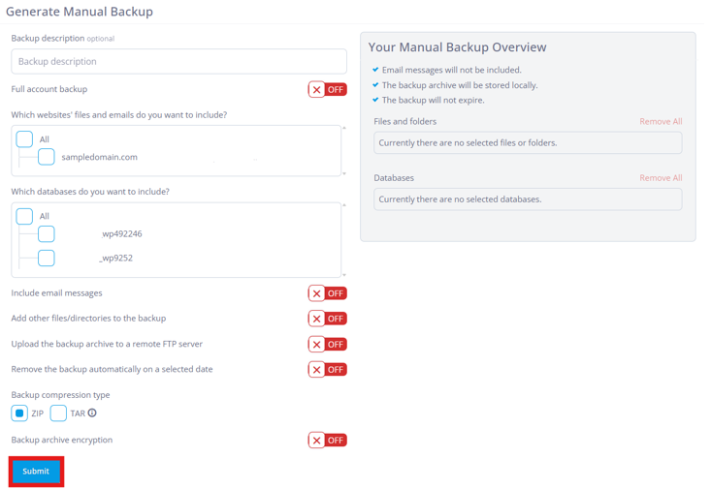Viewport: 711px width, 489px height.
Task: Enable Backup archive encryption switch
Action: (328, 440)
